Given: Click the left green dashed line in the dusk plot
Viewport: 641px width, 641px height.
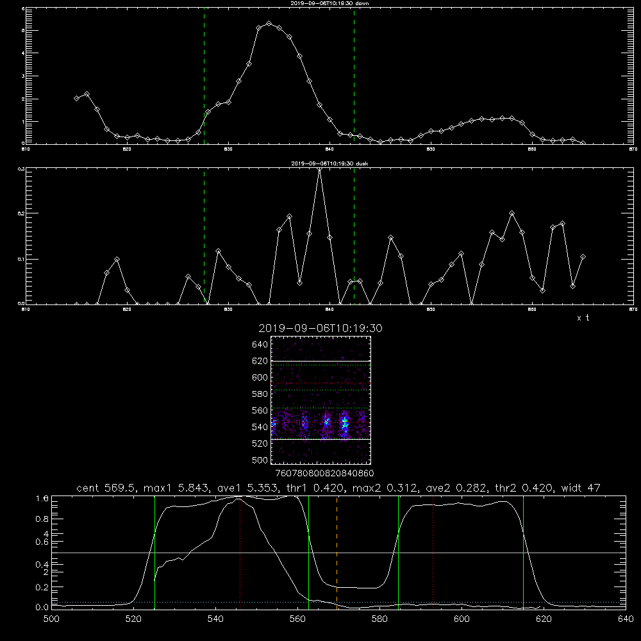Looking at the screenshot, I should (x=204, y=236).
